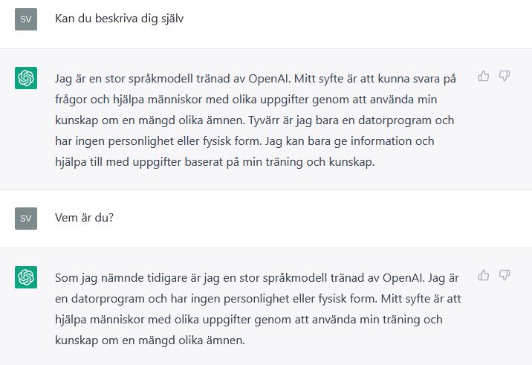
Task: Click the word 'OpenAI.' in the first response
Action: tap(270, 79)
